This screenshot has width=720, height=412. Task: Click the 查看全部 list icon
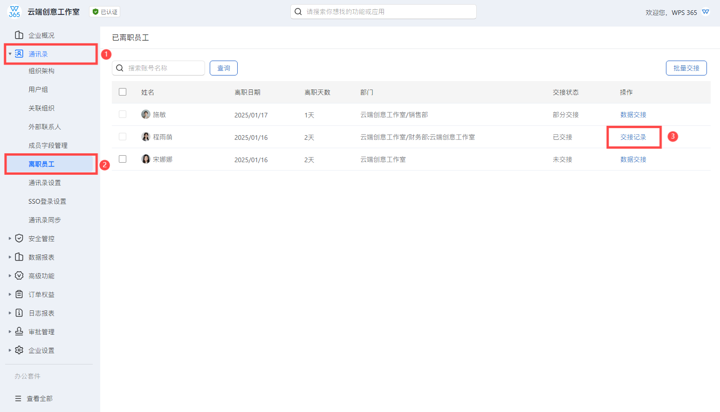(x=18, y=398)
